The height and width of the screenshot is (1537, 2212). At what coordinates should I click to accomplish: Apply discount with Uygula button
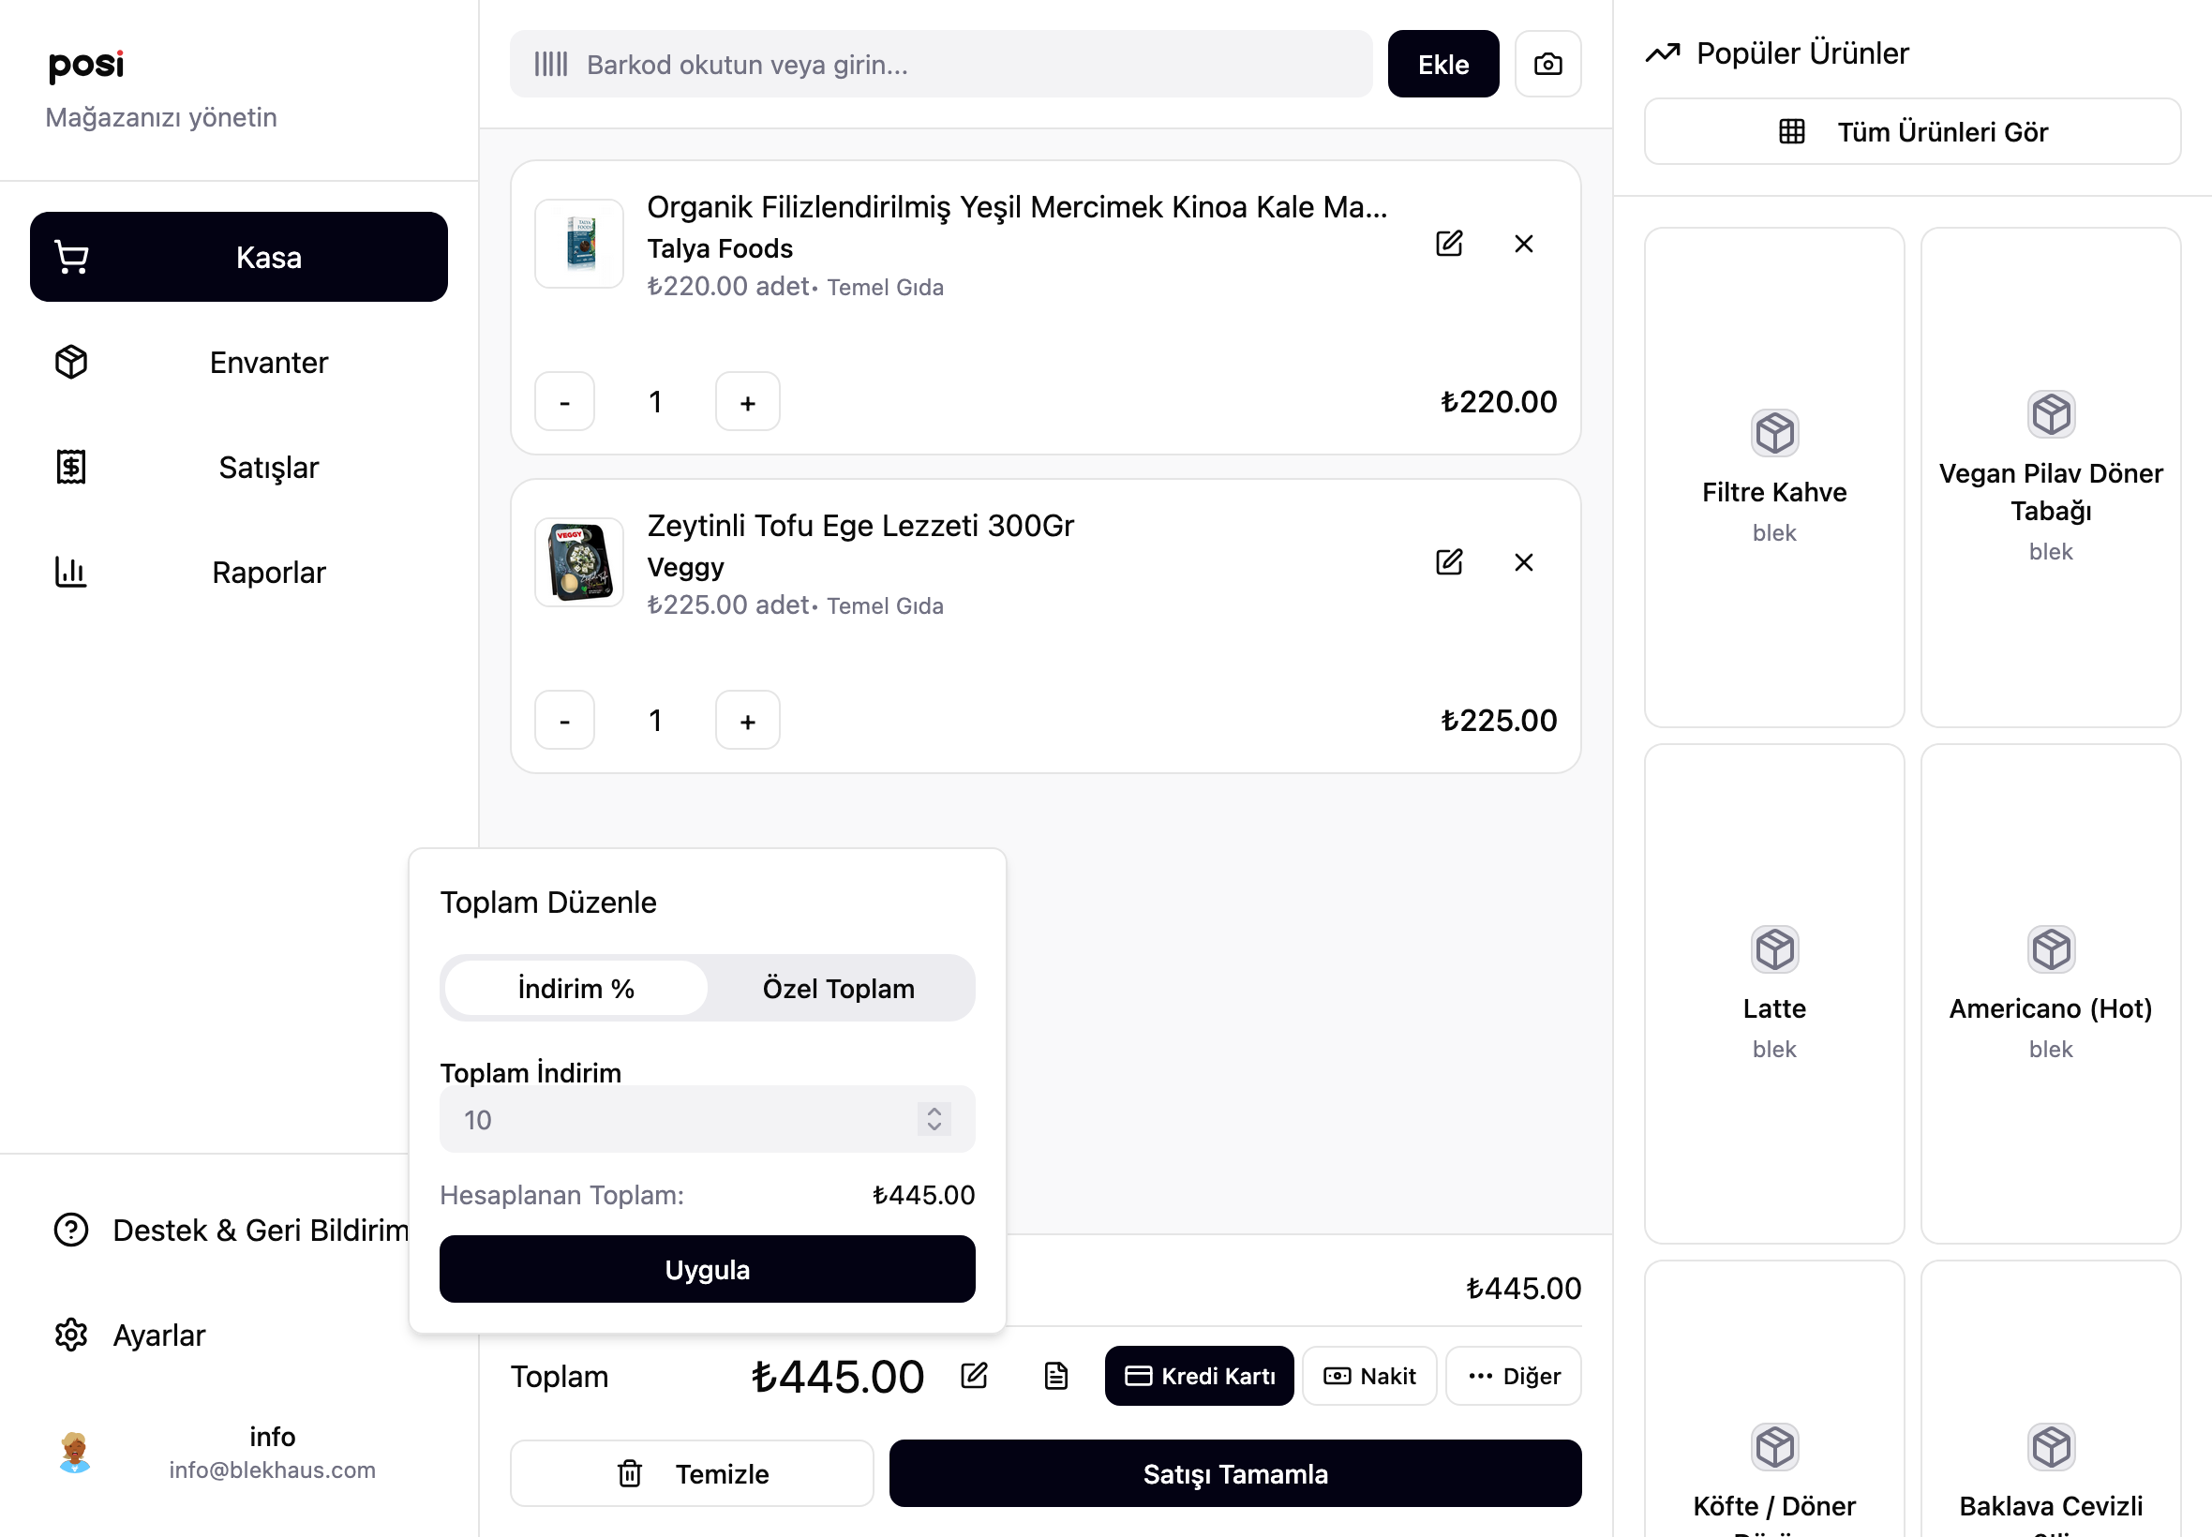pyautogui.click(x=708, y=1269)
